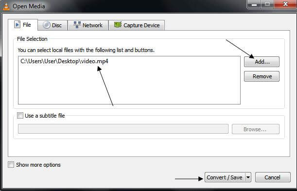The image size is (297, 191).
Task: Switch to the Disc tab
Action: [x=52, y=25]
